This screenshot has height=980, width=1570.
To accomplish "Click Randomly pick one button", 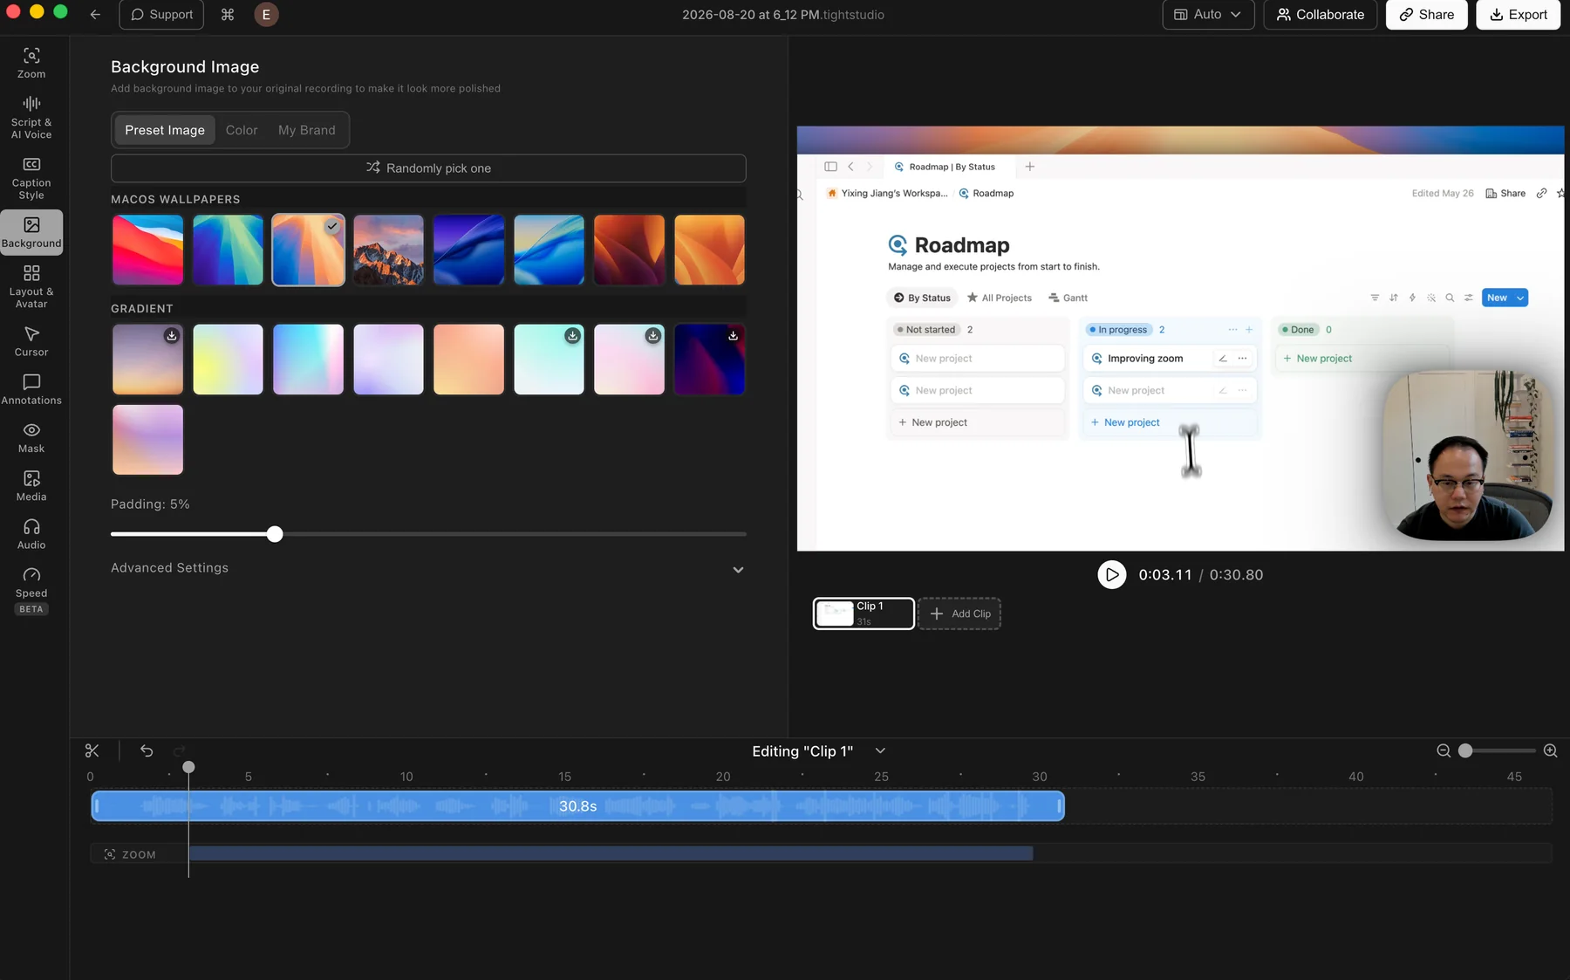I will [x=428, y=168].
